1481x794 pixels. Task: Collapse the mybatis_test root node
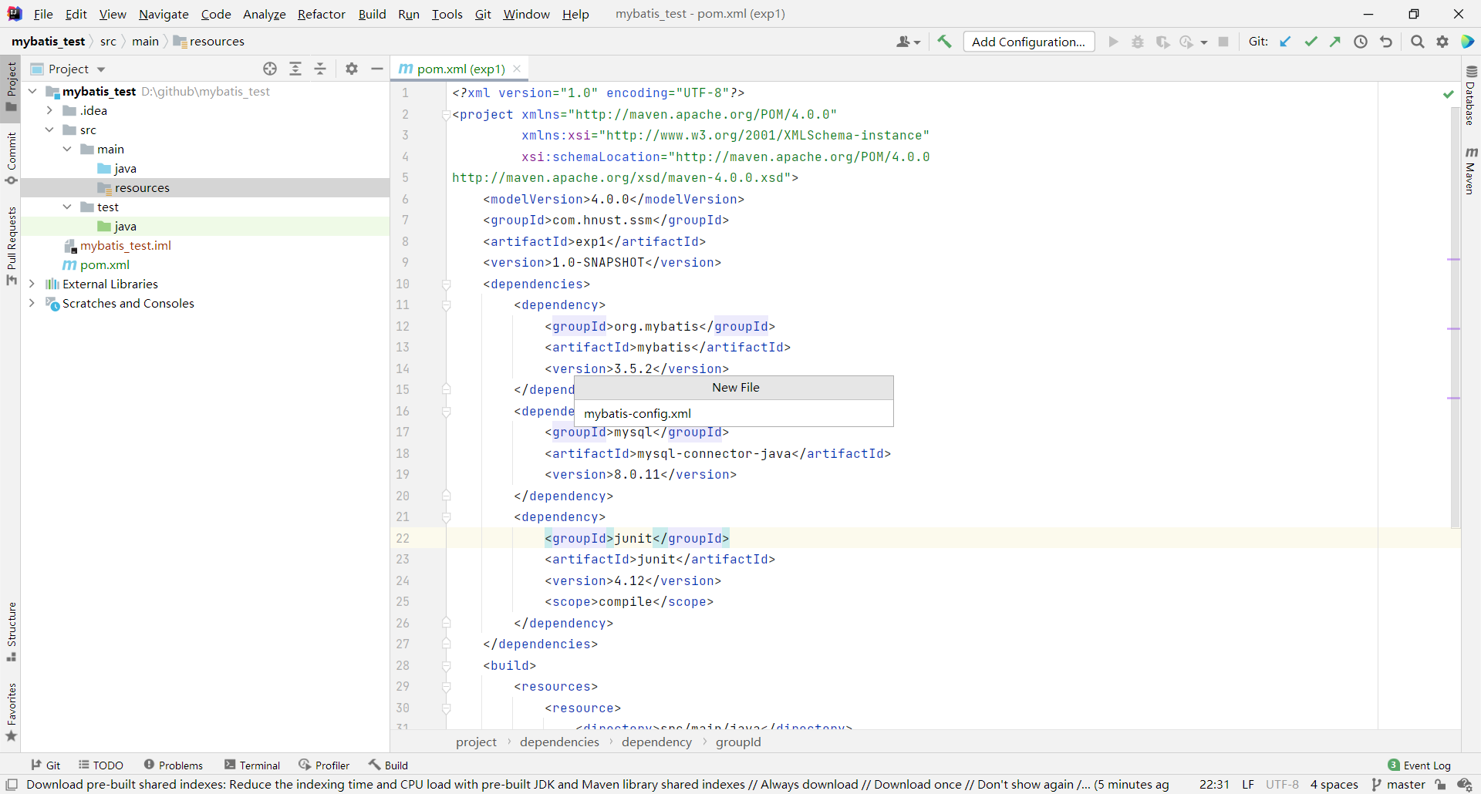pos(32,91)
